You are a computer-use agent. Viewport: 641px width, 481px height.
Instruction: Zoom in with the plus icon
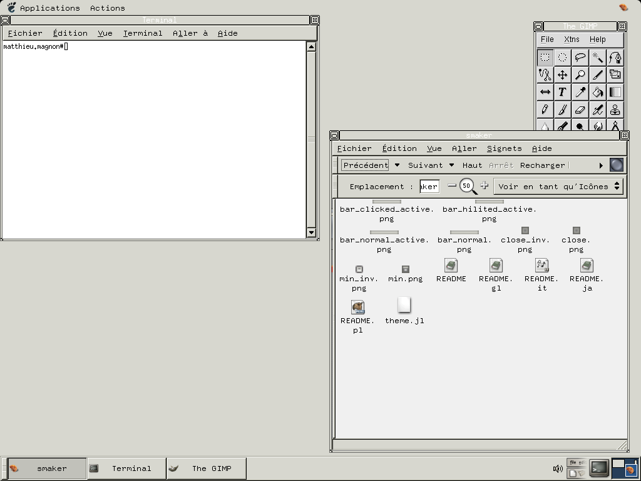(484, 186)
